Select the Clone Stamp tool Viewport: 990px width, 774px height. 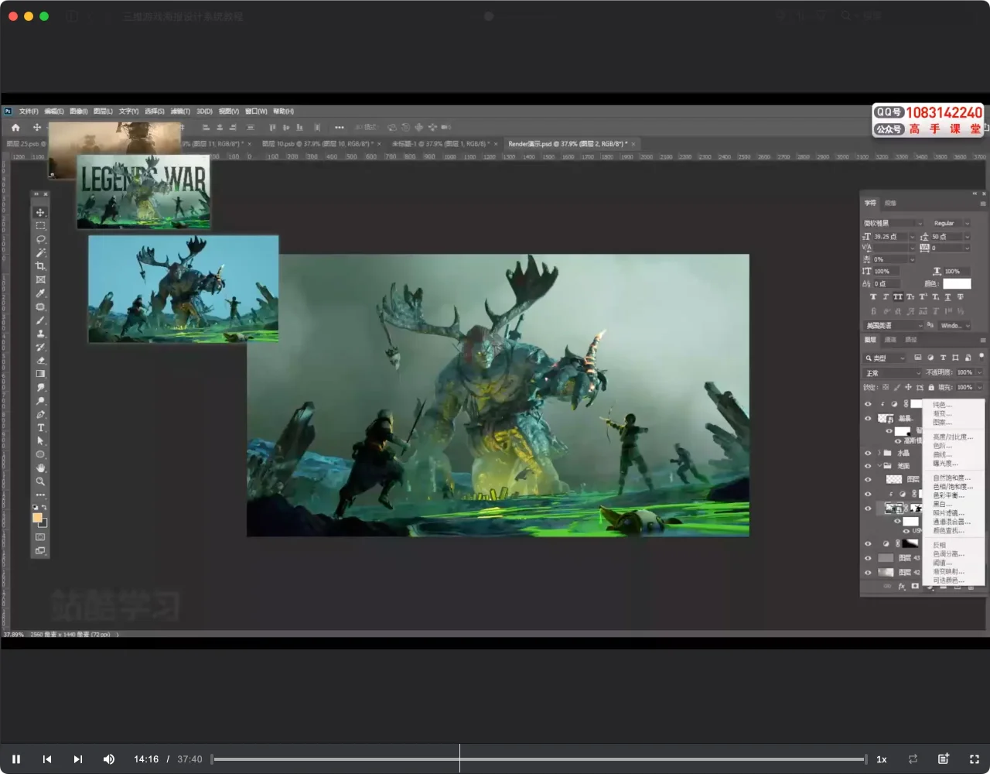[40, 334]
